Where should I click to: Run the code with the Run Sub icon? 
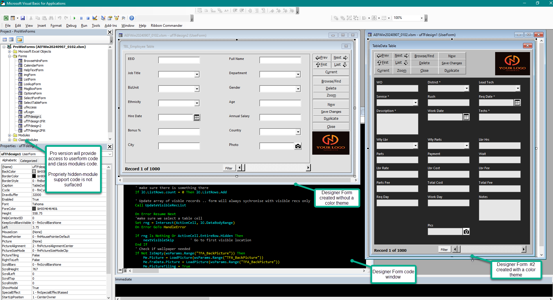click(74, 18)
